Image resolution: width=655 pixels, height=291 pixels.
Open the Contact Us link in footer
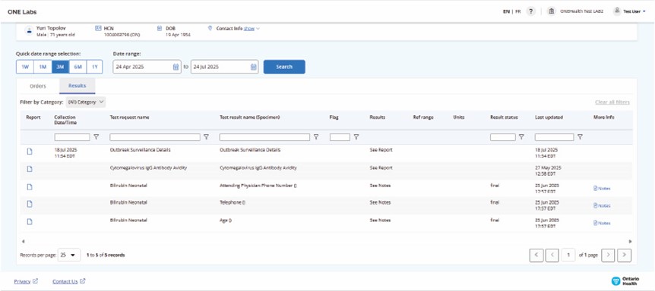(x=69, y=281)
